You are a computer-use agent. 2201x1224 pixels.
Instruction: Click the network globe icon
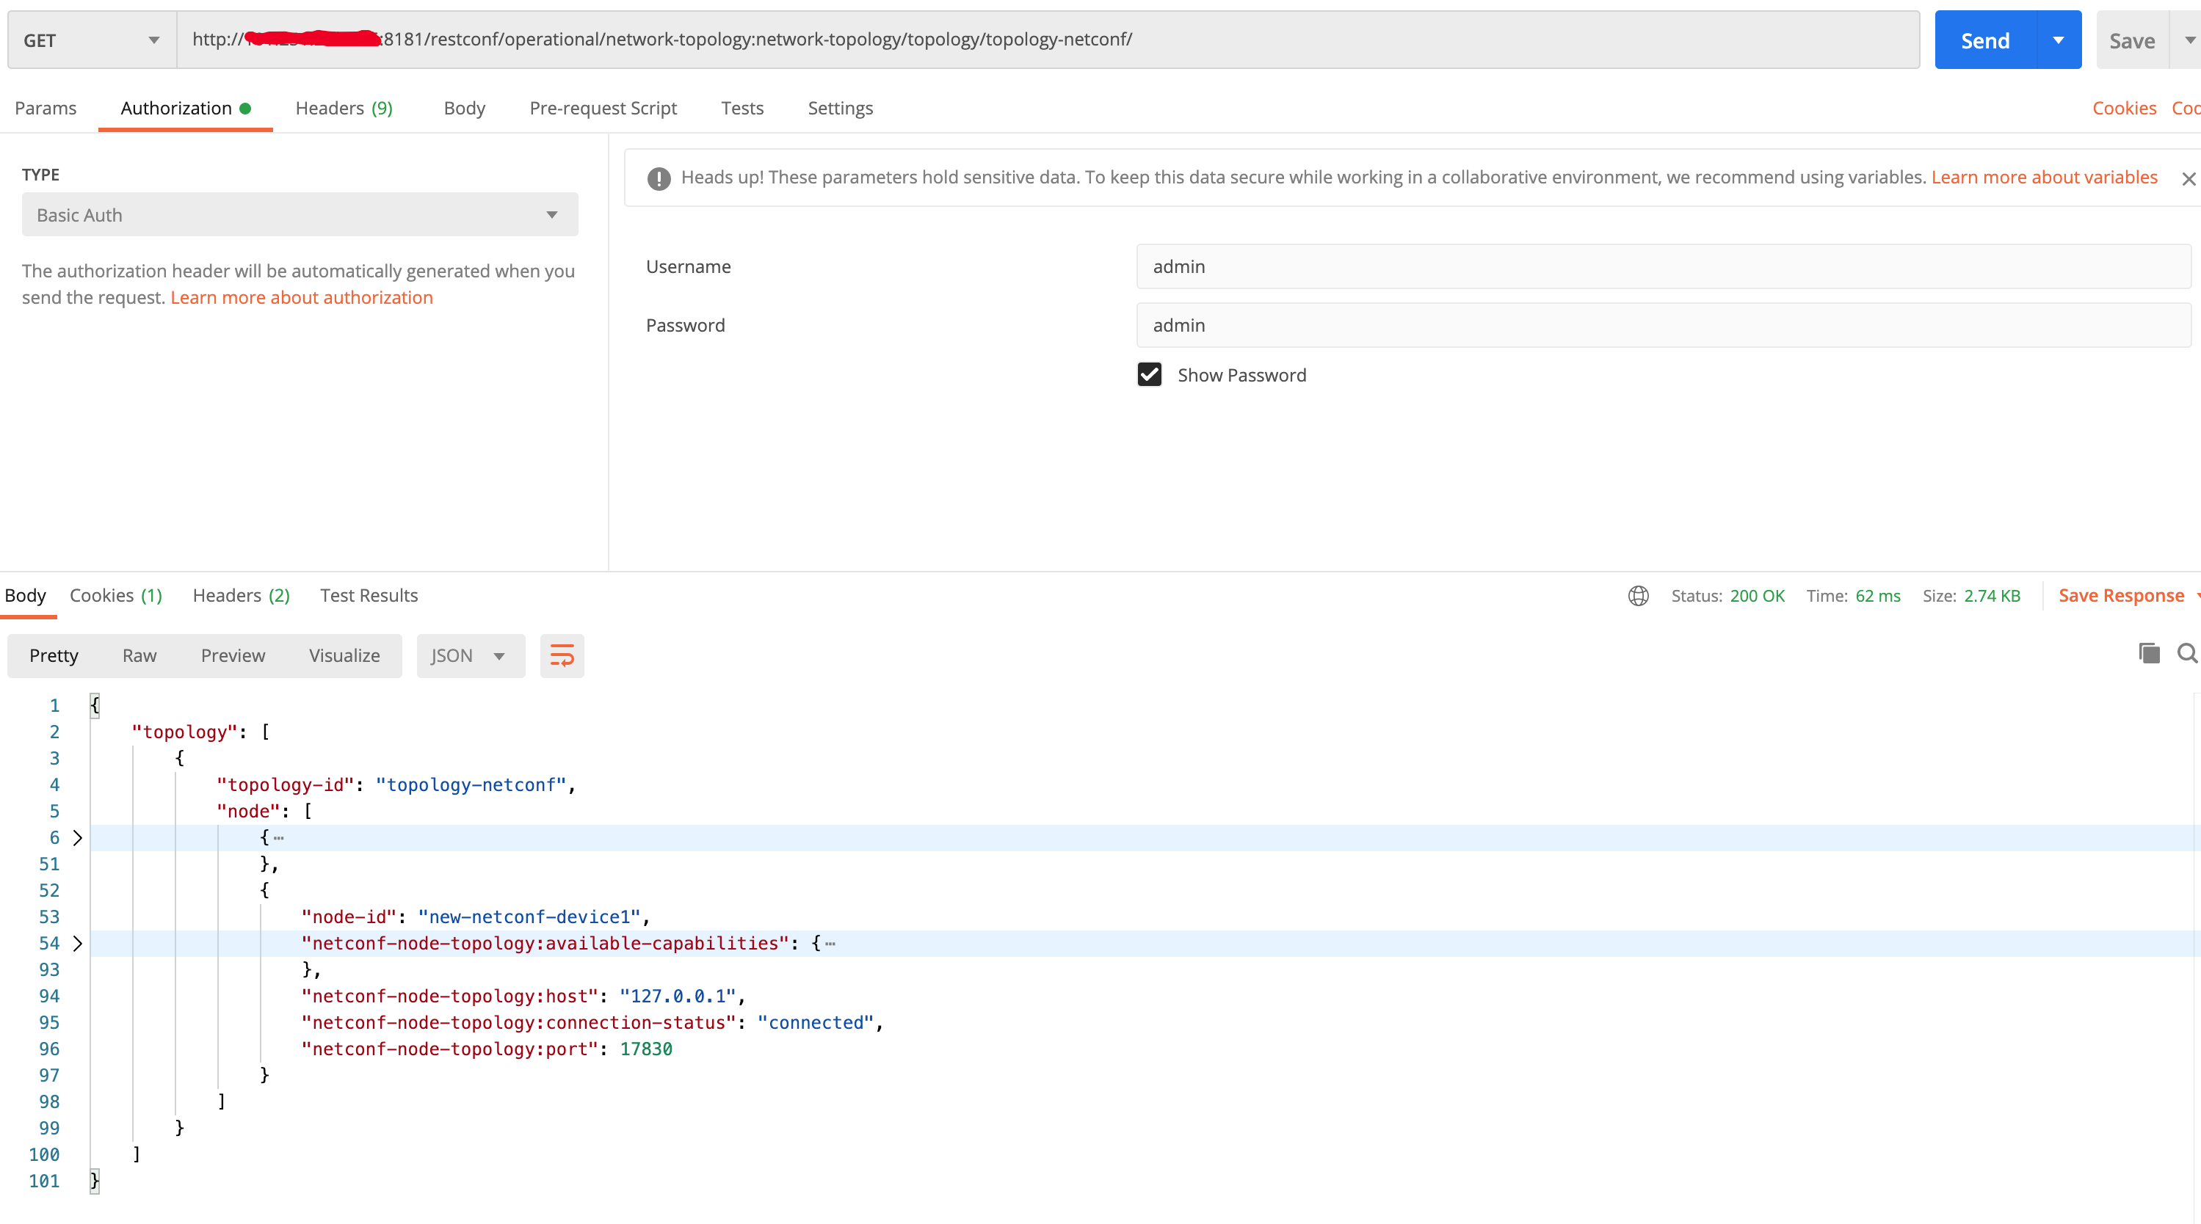(1637, 595)
